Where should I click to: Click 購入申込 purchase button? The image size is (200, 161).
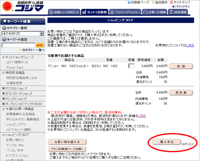(x=167, y=142)
